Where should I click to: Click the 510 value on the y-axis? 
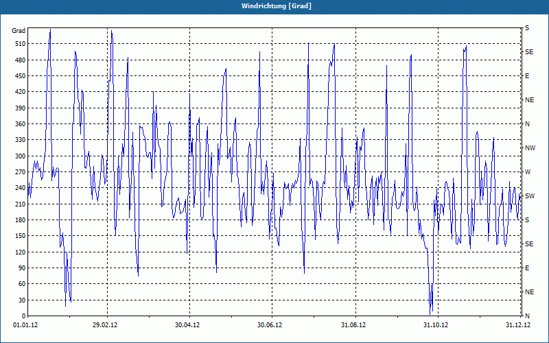pos(20,44)
